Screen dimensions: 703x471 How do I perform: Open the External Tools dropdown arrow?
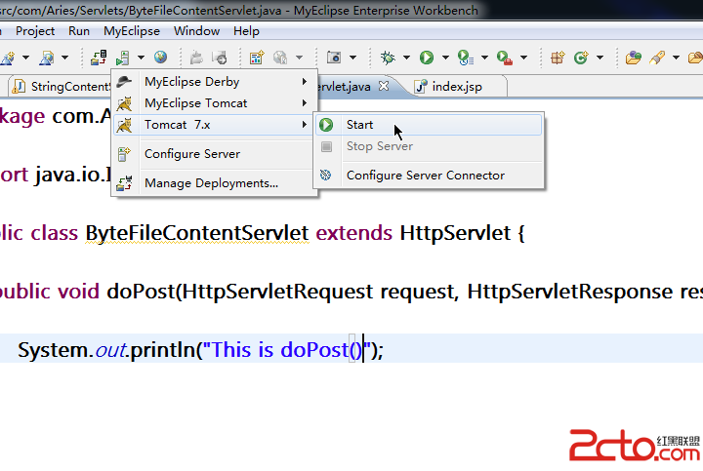pyautogui.click(x=523, y=58)
